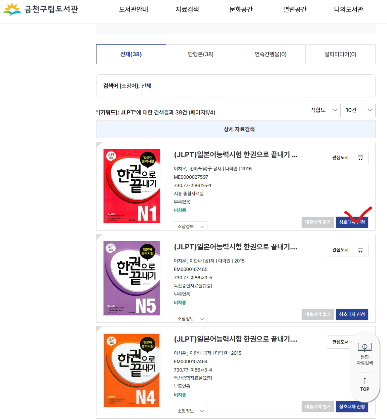Click the purple N5 book cover thumbnail
This screenshot has height=419, width=387.
[132, 278]
